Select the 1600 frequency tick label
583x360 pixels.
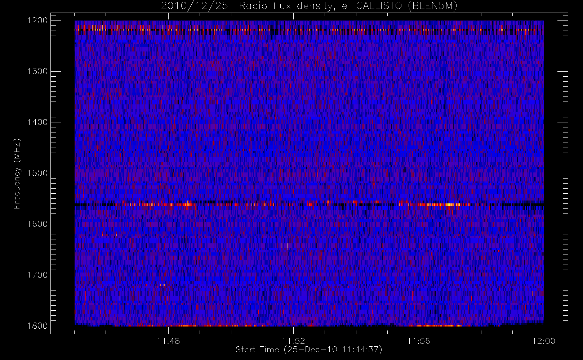[x=38, y=224]
